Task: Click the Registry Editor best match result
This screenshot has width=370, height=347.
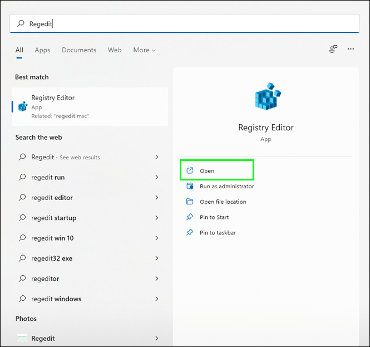Action: (x=90, y=106)
